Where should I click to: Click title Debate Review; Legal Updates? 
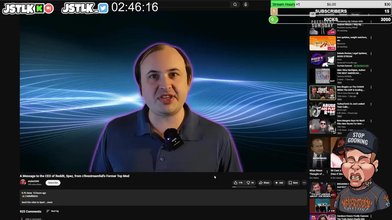point(352,55)
